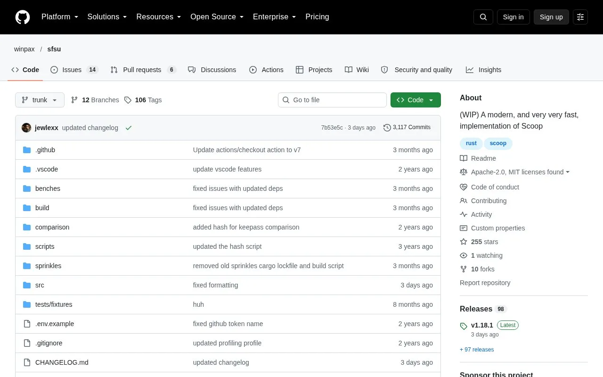
Task: Click the Go to file search field
Action: 332,100
